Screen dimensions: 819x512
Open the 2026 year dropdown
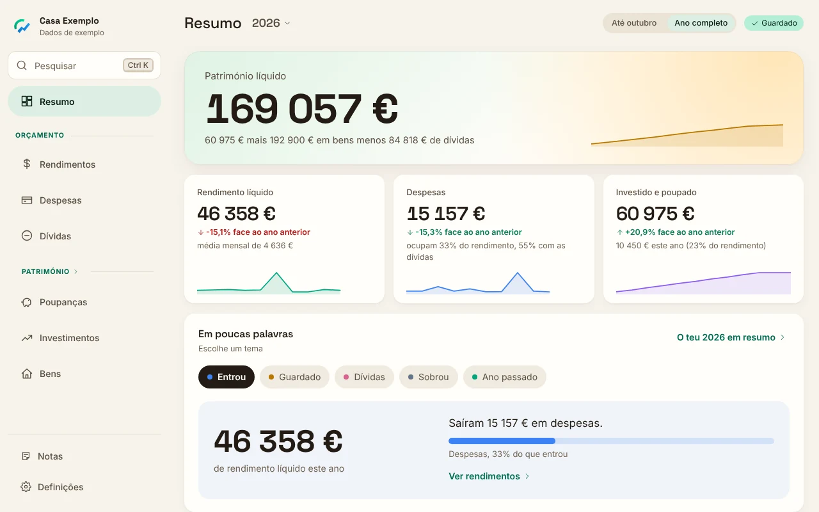pos(271,23)
